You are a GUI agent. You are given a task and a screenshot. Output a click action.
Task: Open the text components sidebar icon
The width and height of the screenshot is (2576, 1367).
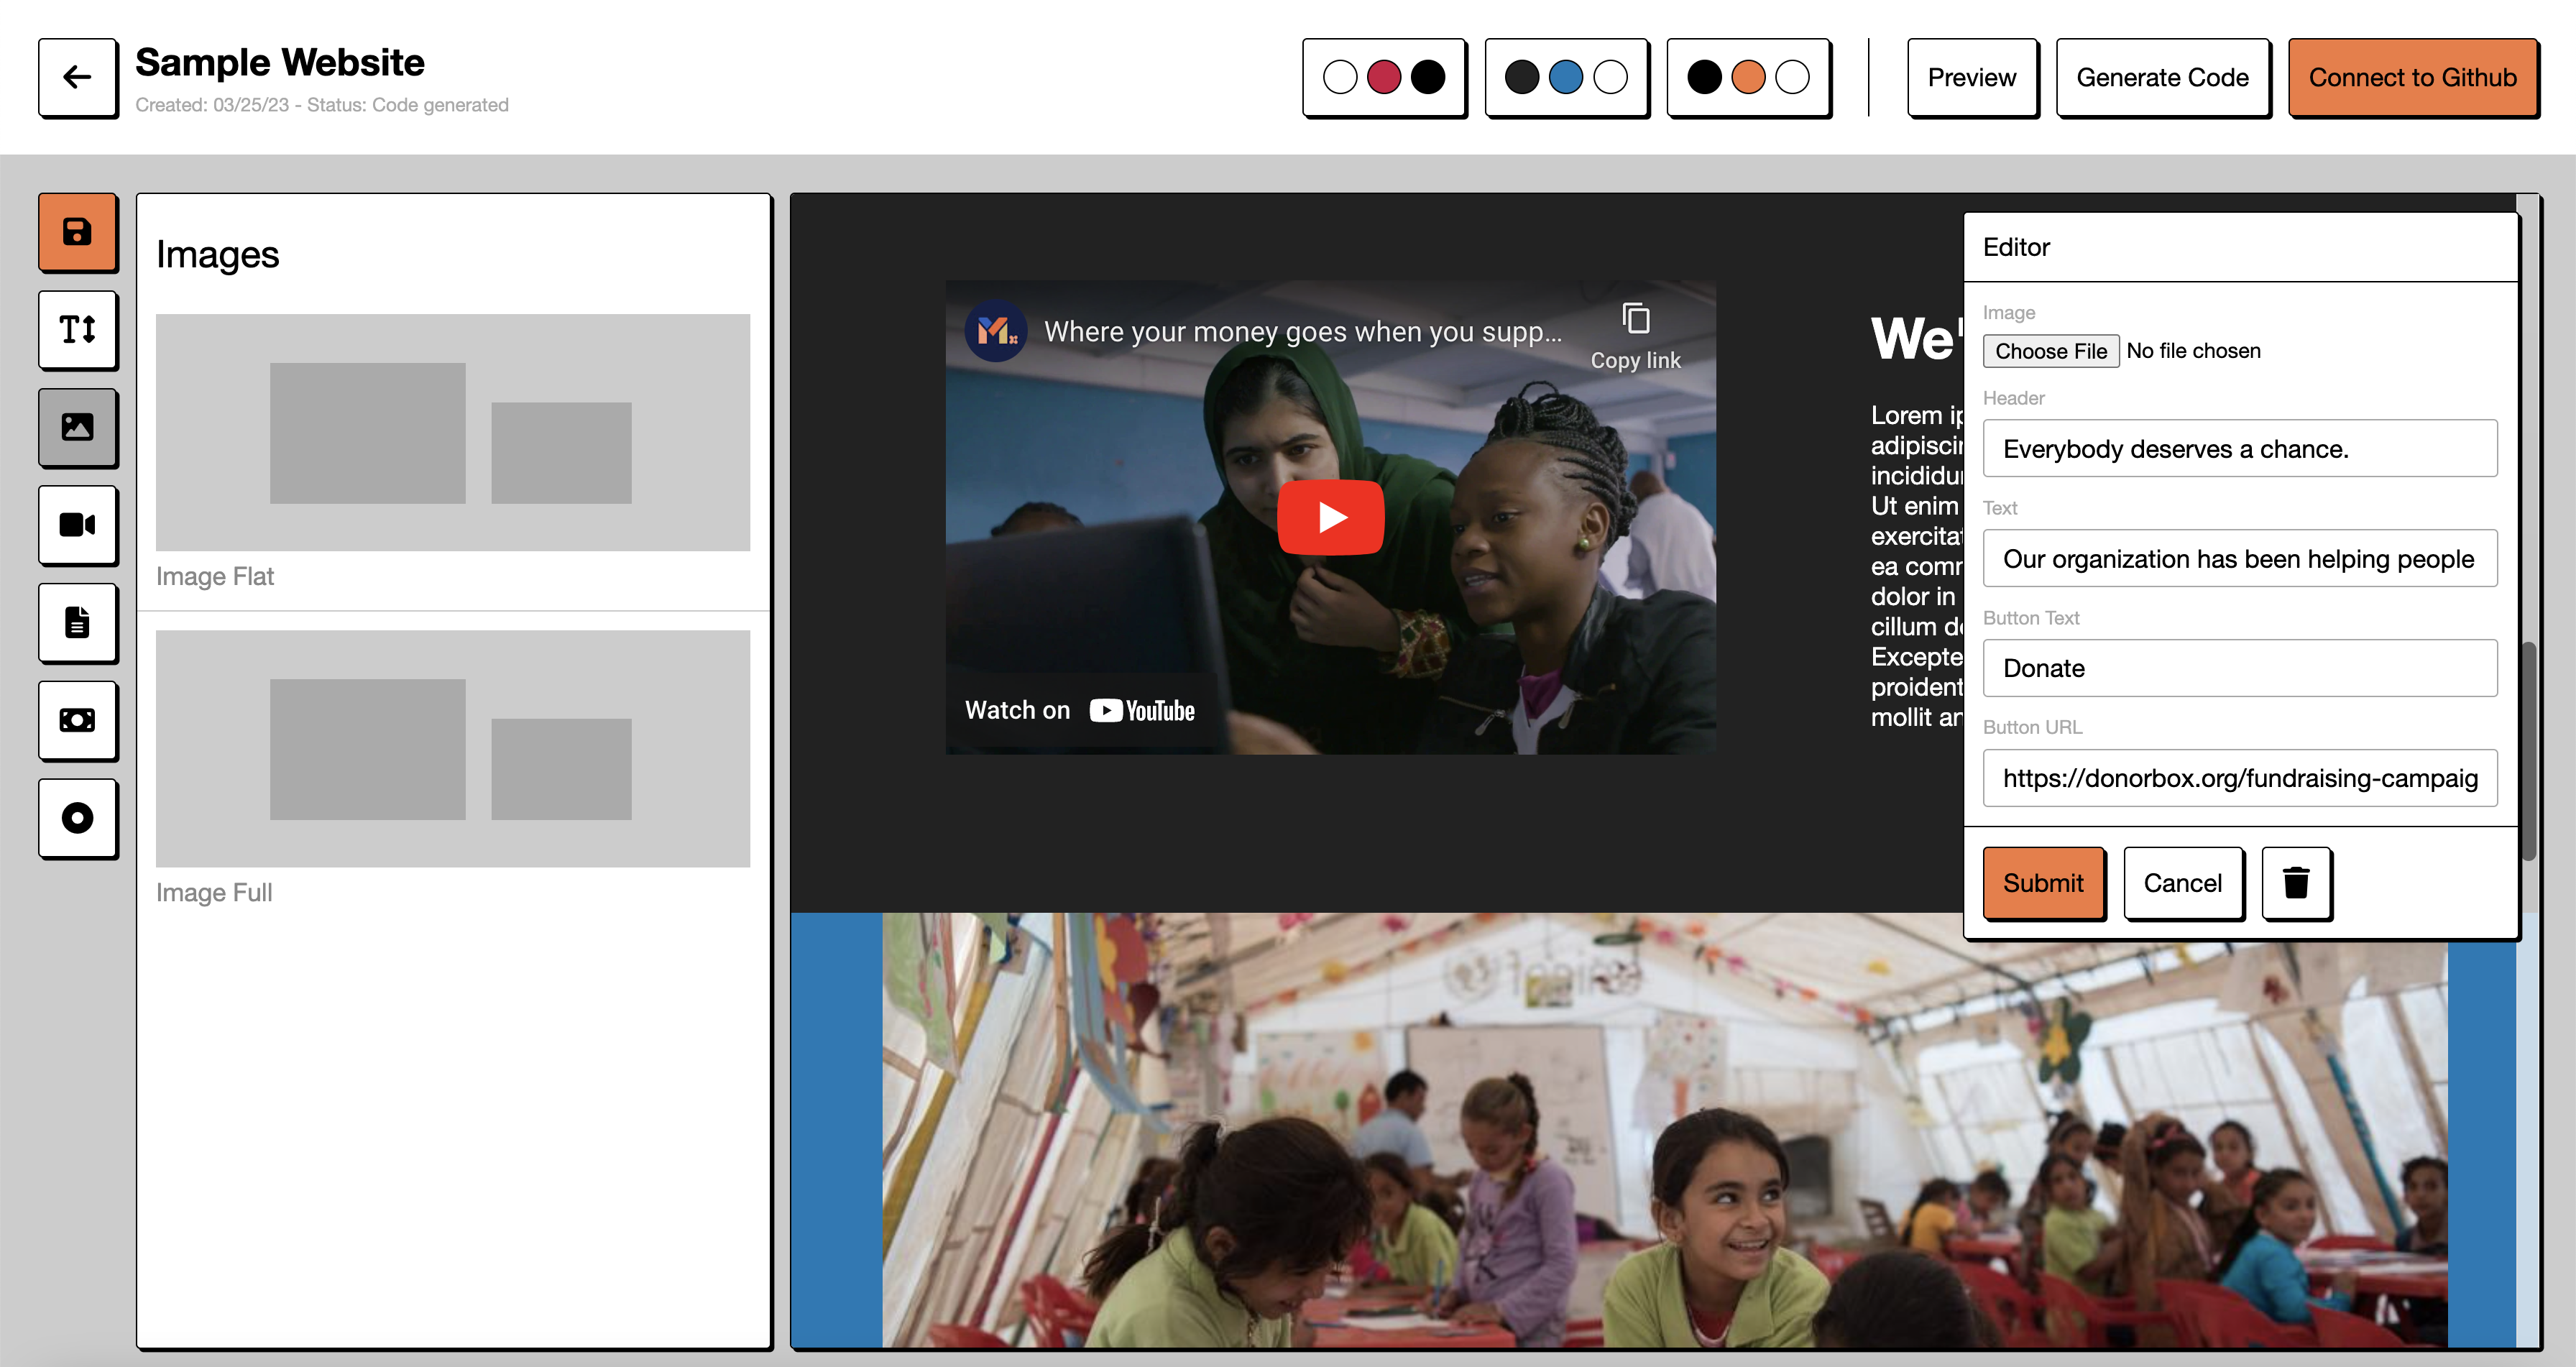click(77, 329)
